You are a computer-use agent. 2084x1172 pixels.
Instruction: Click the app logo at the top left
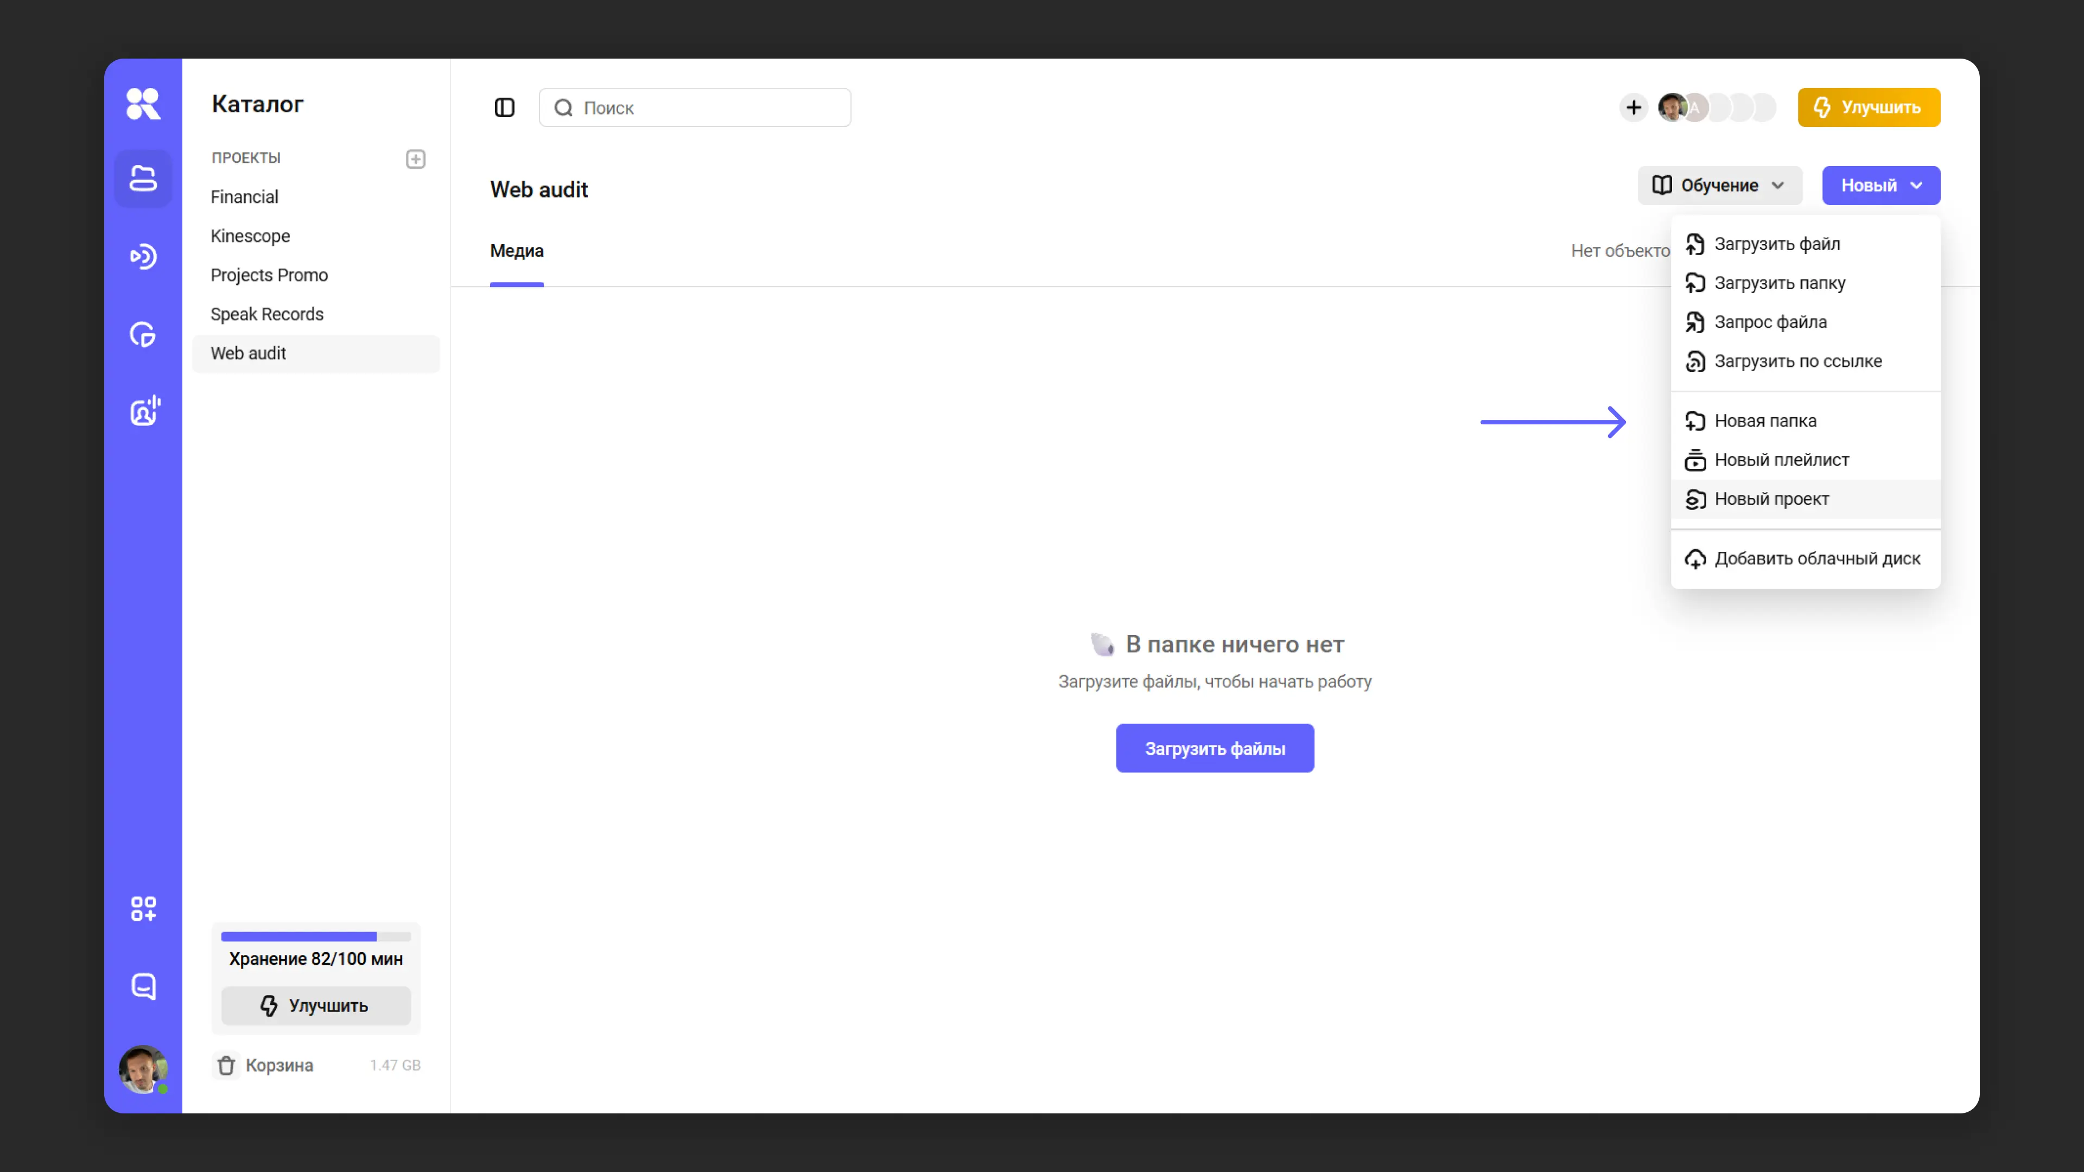[x=143, y=104]
